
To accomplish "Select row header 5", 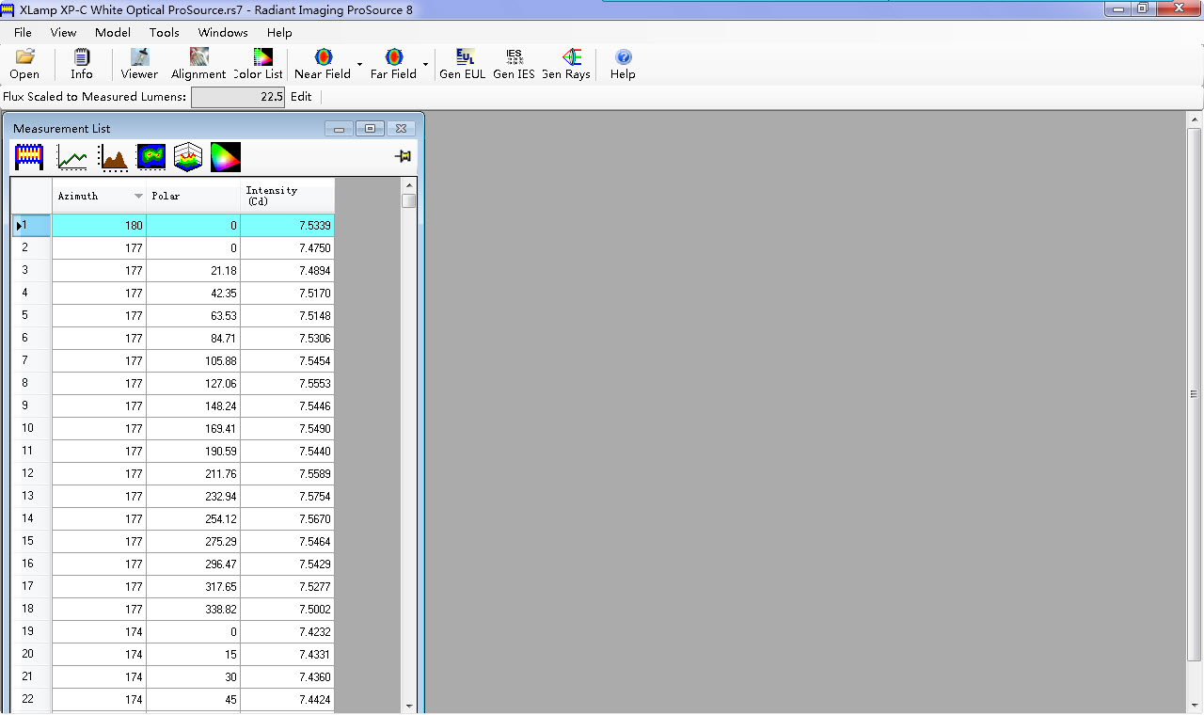I will [x=31, y=316].
